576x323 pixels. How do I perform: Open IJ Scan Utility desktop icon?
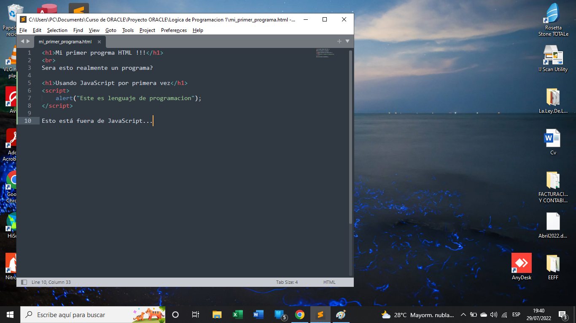pyautogui.click(x=553, y=59)
